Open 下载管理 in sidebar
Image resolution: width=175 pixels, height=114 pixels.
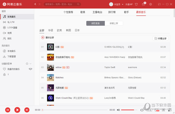click(x=17, y=57)
